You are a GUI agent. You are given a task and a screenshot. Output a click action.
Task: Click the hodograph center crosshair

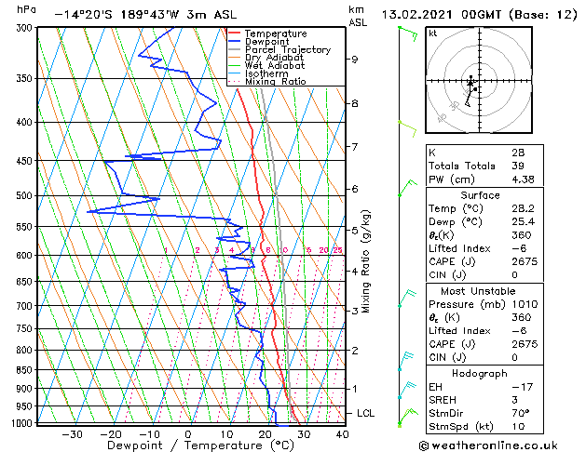pyautogui.click(x=480, y=81)
